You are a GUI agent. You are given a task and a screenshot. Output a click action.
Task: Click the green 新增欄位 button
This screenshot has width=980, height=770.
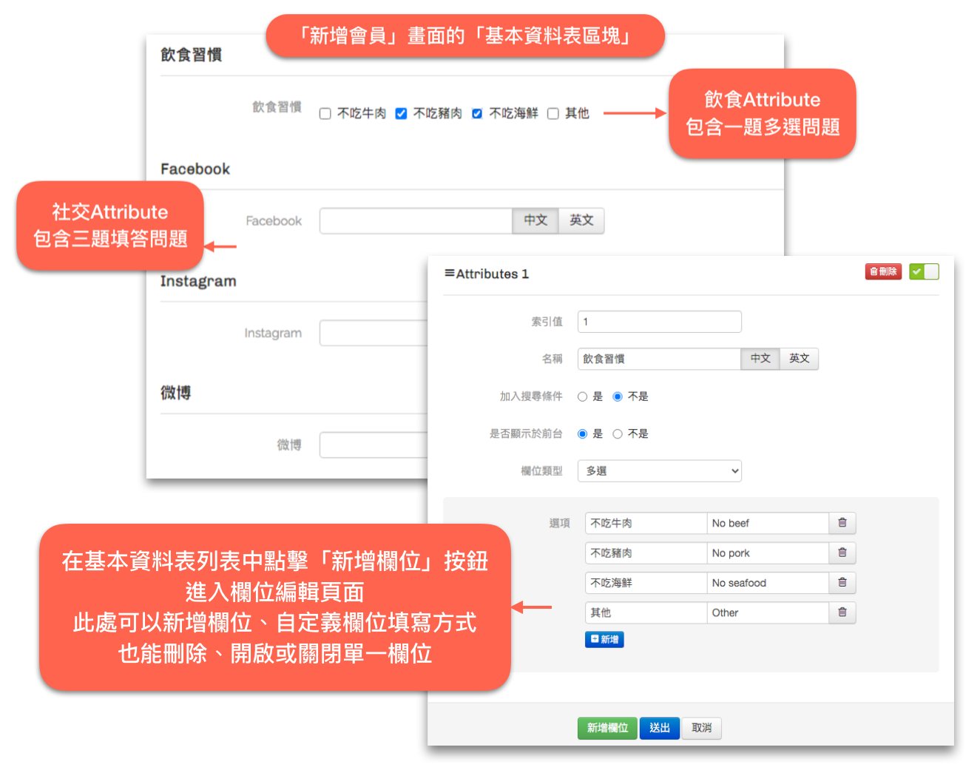(607, 728)
